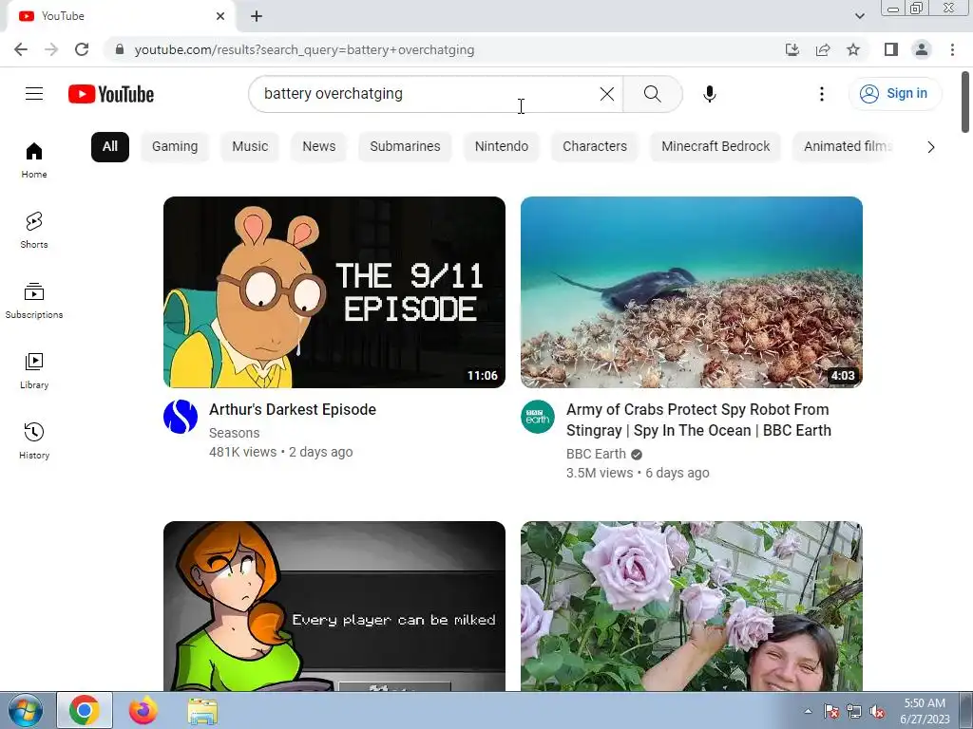Clear the search query with the X
The image size is (973, 729).
[607, 94]
